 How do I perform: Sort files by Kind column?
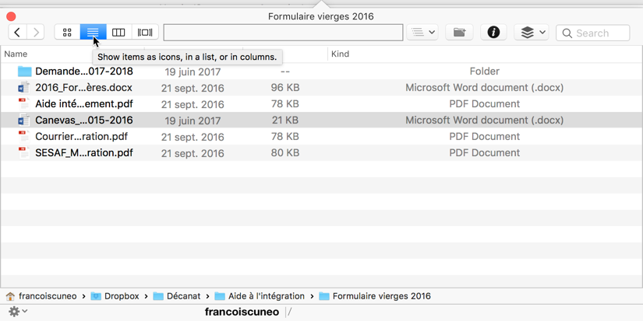pos(340,54)
